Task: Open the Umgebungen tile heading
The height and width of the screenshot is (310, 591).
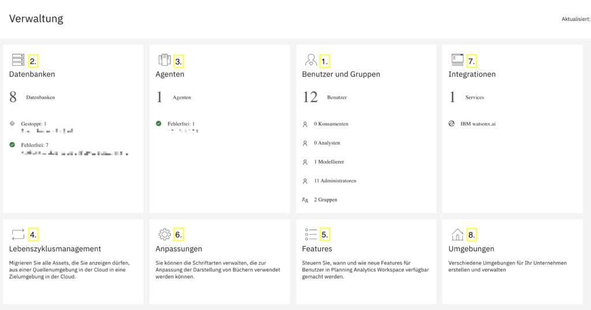Action: click(x=471, y=249)
